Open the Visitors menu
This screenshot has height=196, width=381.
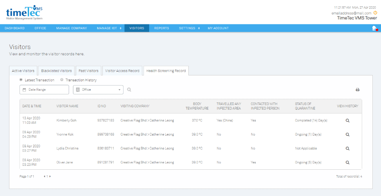pyautogui.click(x=137, y=28)
